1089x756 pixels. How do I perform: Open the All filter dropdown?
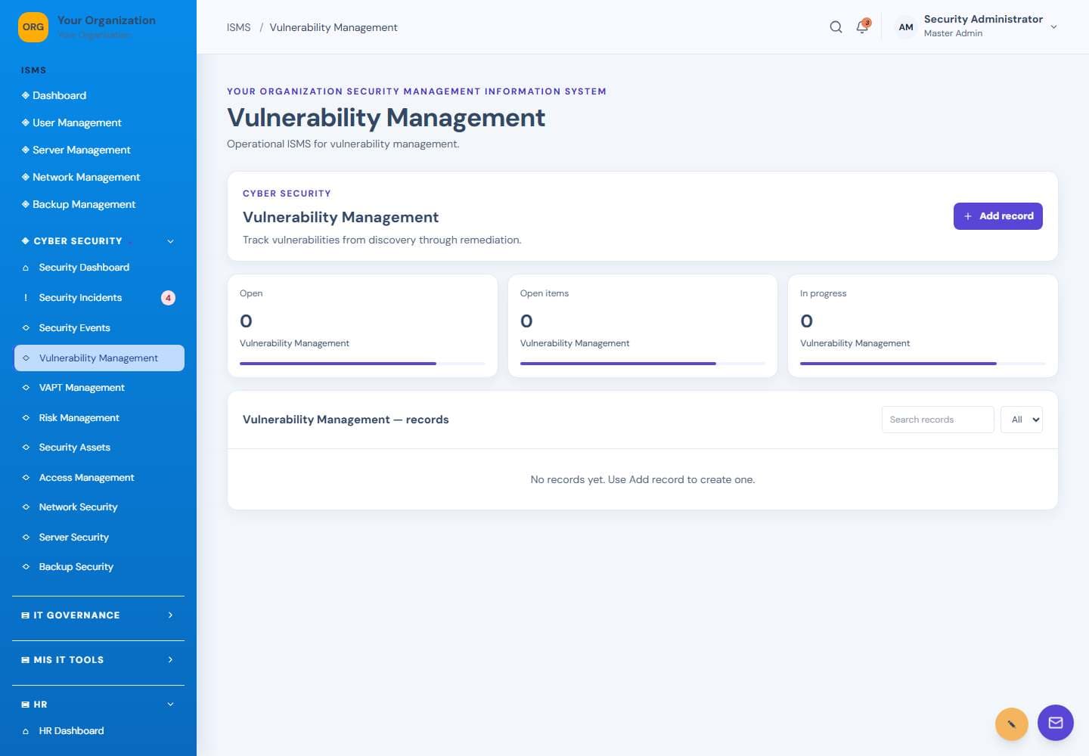1022,420
